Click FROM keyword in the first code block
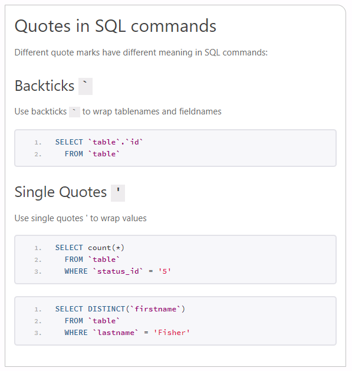This screenshot has width=352, height=371. (74, 154)
